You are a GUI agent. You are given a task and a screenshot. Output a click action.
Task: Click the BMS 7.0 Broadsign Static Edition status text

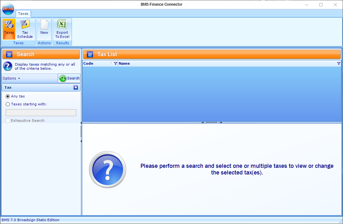pos(30,220)
